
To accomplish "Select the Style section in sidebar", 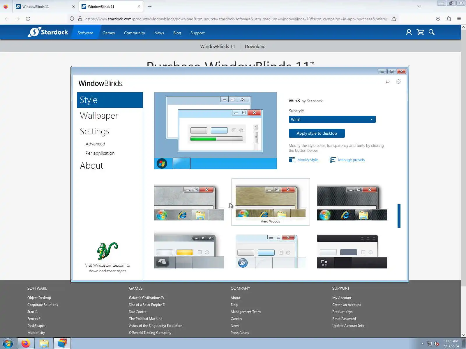I will [110, 100].
